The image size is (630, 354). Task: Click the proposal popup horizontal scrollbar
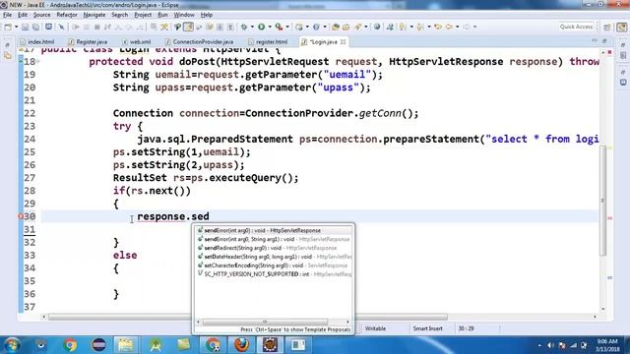click(265, 322)
